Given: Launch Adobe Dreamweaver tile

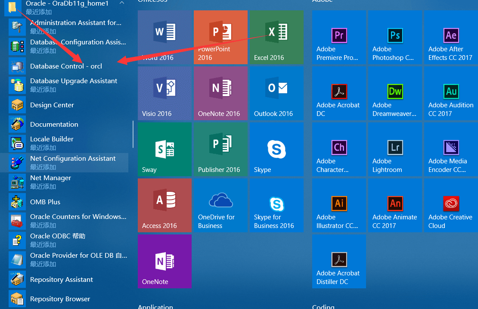Looking at the screenshot, I should [x=395, y=94].
